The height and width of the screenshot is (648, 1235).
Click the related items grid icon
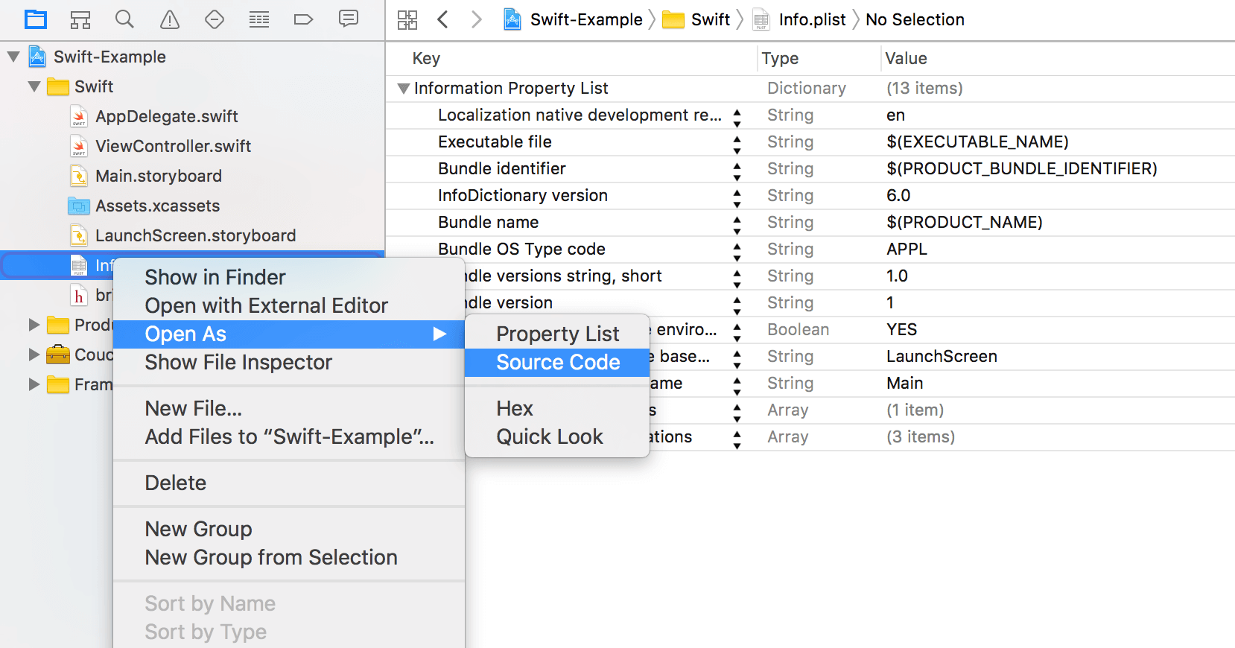[x=407, y=20]
